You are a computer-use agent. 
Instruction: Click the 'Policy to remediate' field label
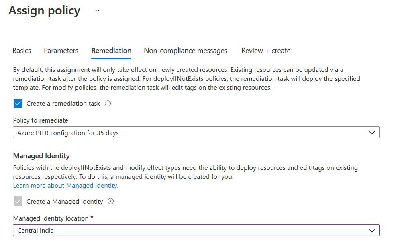(x=41, y=120)
